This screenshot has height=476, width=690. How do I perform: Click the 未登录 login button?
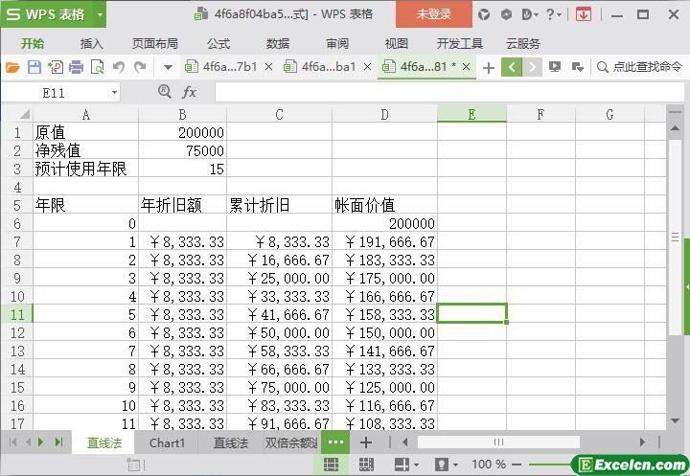[434, 14]
